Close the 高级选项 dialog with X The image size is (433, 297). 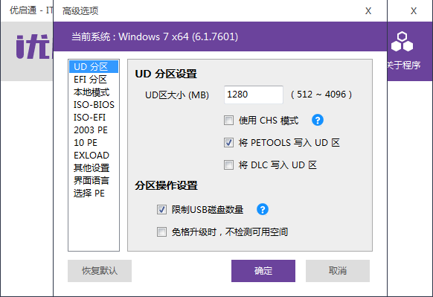coord(368,11)
